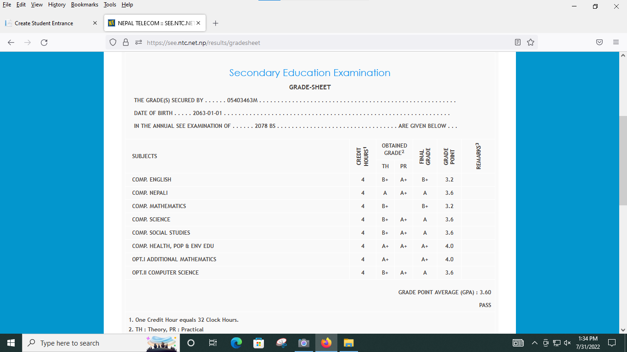Click the tracking protection shield icon
Screen dimensions: 627x352
pyautogui.click(x=113, y=43)
